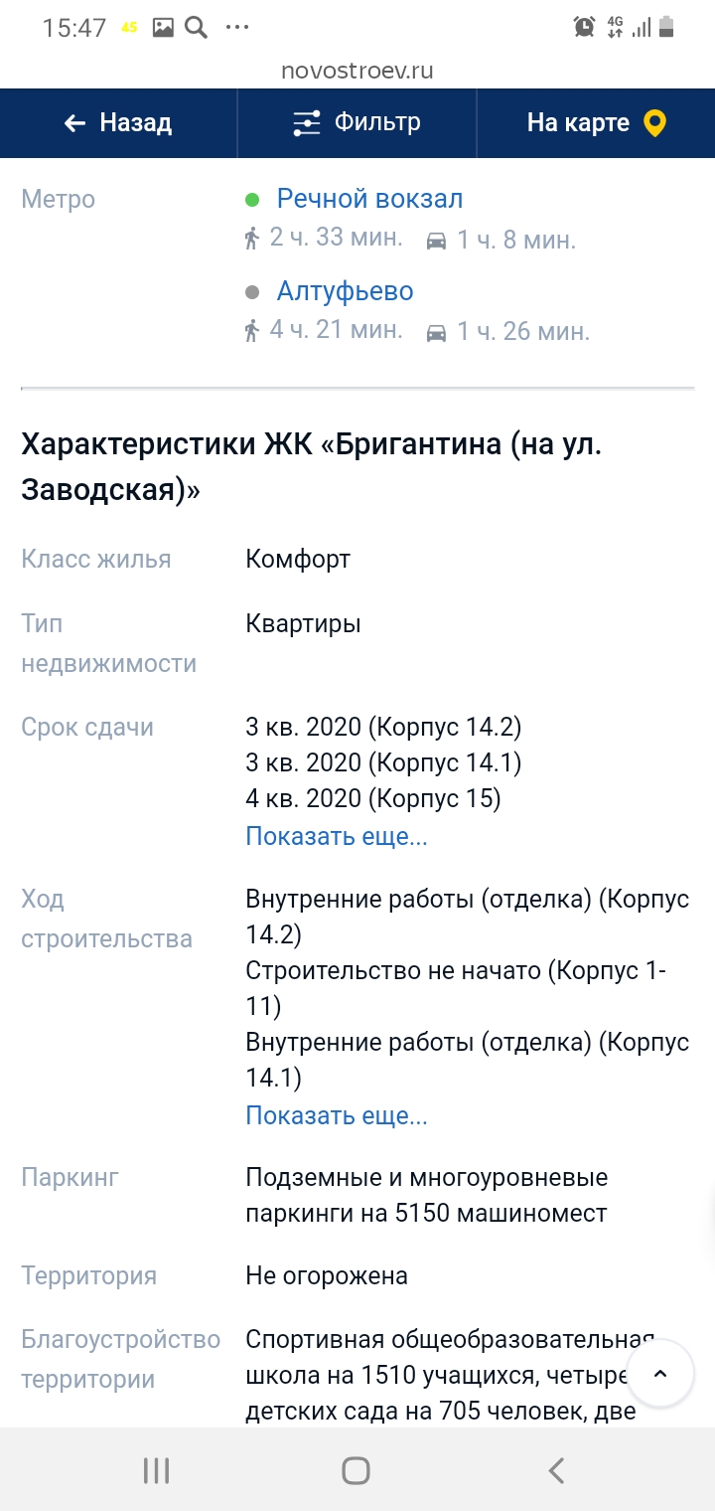Tap the walking time icon for Речной вокзал

(x=252, y=239)
